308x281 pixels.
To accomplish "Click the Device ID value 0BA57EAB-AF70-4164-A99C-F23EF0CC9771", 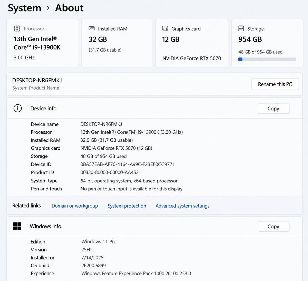I will (128, 164).
